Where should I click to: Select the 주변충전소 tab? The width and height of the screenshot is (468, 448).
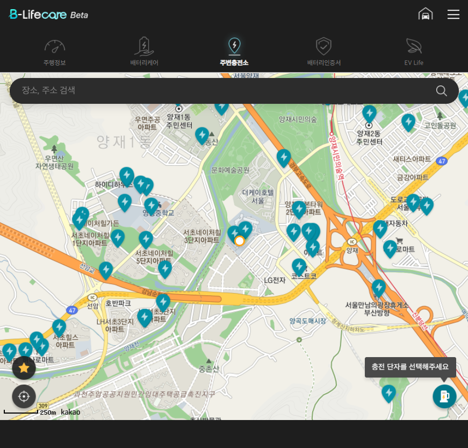point(234,52)
